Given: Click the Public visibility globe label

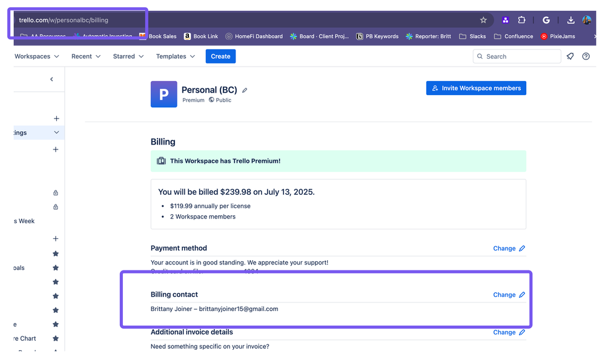Looking at the screenshot, I should coord(220,100).
